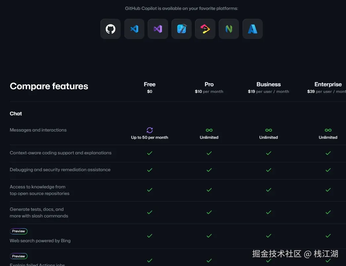
Task: Click Business checkmark for slash commands row
Action: [x=269, y=212]
